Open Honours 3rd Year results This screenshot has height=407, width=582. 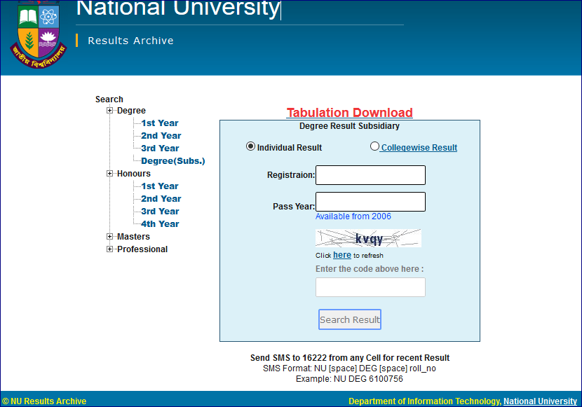coord(160,212)
